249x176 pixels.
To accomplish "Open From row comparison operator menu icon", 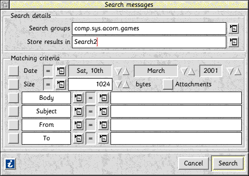I will [x=103, y=125].
